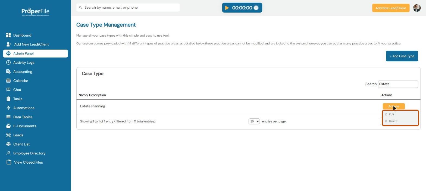Sort by the Name/ Description column header
This screenshot has width=426, height=191.
[x=92, y=95]
